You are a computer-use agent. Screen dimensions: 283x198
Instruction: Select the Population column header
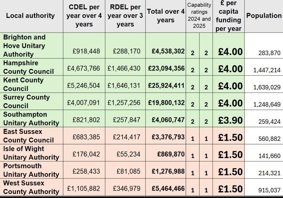tap(264, 16)
